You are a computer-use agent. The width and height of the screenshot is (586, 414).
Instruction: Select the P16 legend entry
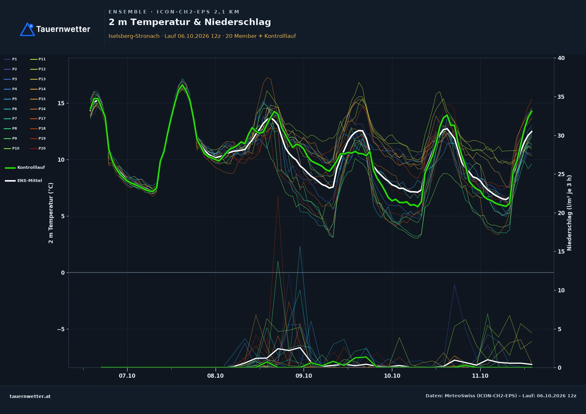(x=38, y=109)
